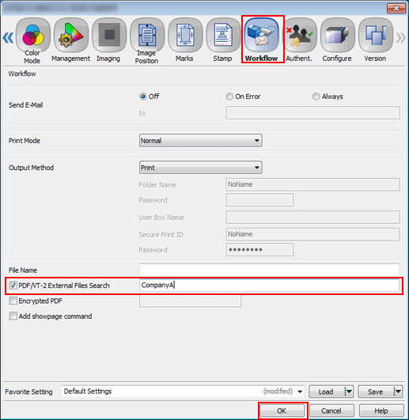
Task: Select the Marks tab icon
Action: [x=185, y=36]
